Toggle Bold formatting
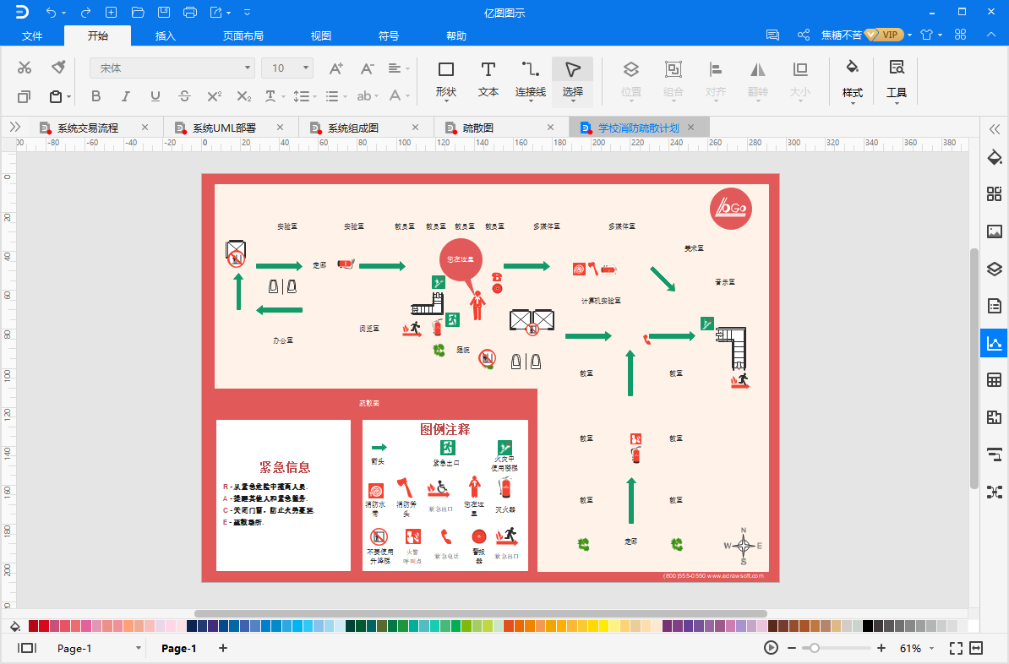This screenshot has height=664, width=1009. [95, 95]
